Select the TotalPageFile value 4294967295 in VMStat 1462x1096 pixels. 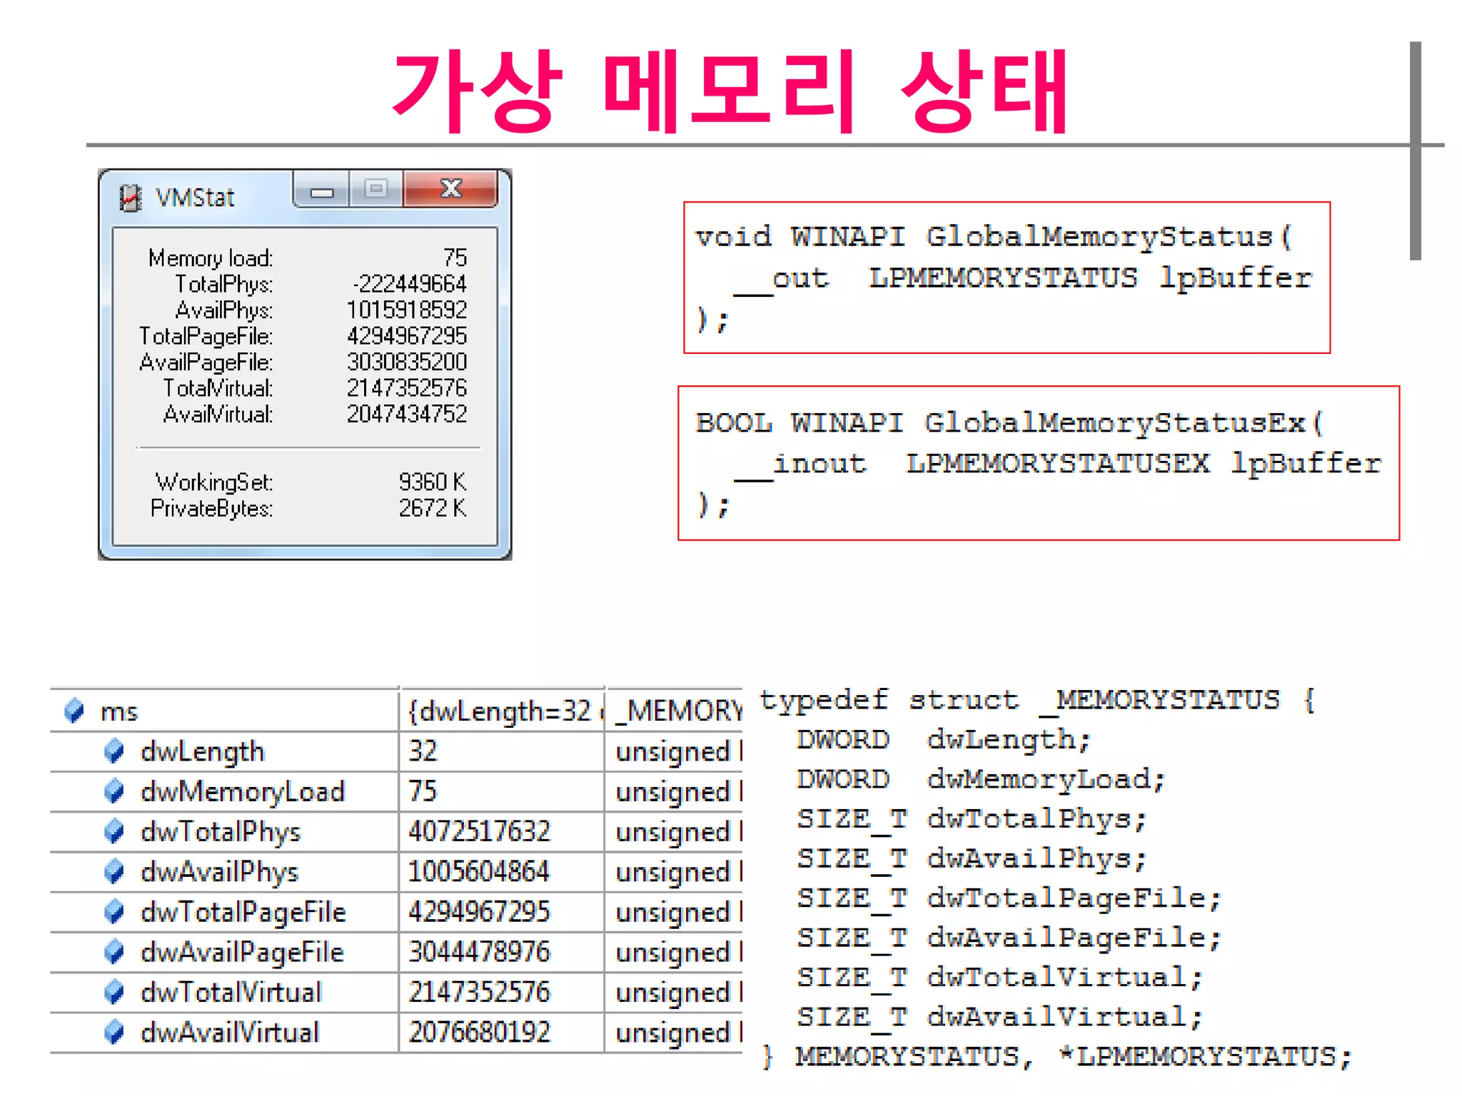pyautogui.click(x=407, y=335)
